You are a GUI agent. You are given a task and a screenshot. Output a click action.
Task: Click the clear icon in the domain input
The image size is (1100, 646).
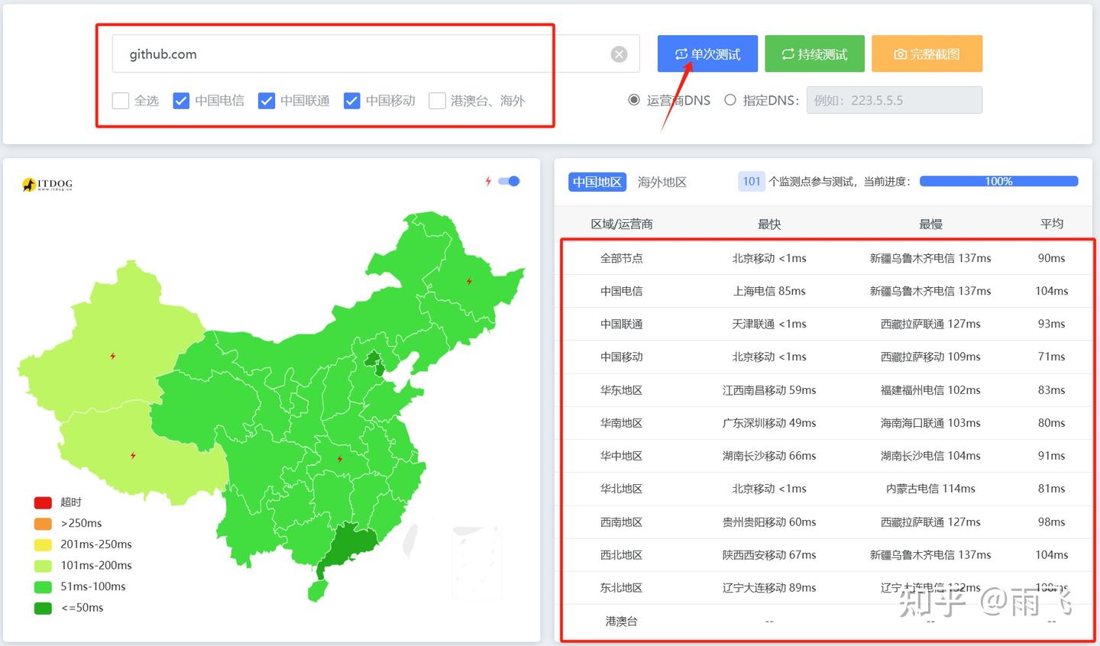click(x=618, y=53)
